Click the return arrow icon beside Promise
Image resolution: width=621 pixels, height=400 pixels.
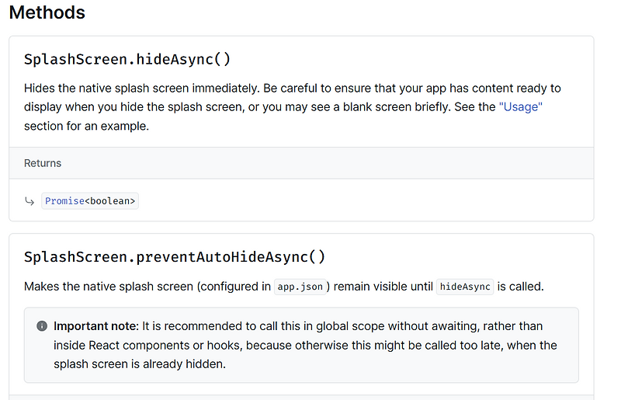[29, 201]
